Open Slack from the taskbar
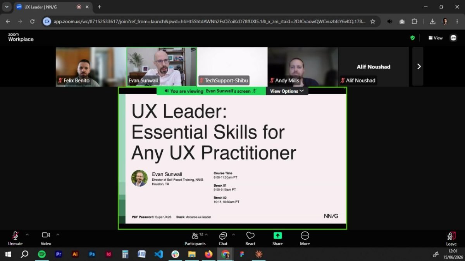This screenshot has height=261, width=465. tap(175, 254)
